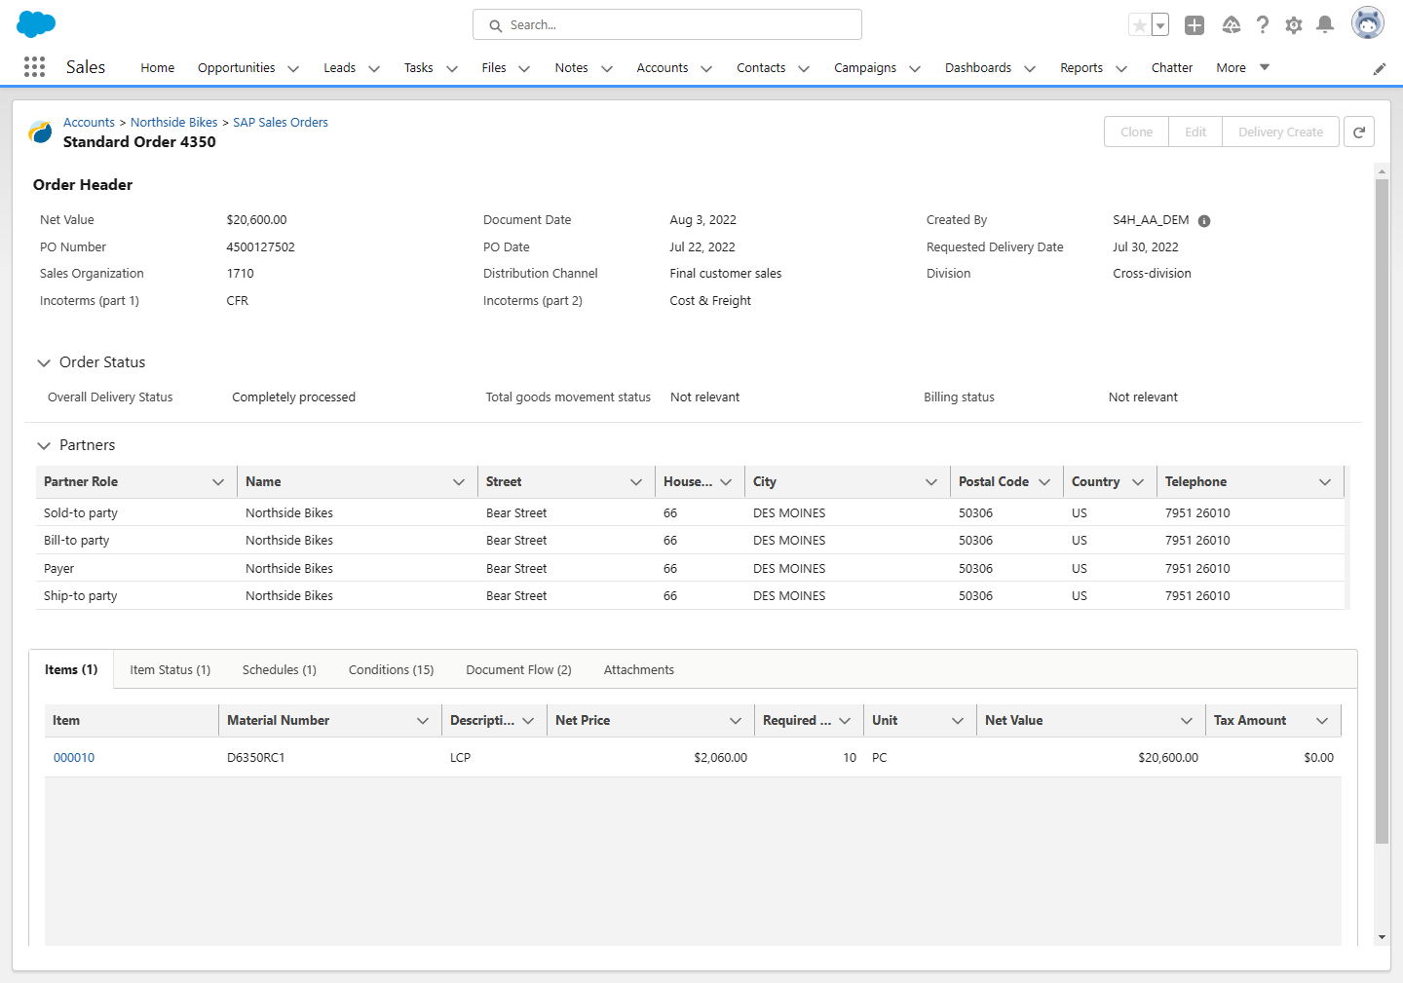
Task: Switch to the Conditions (15) tab
Action: (391, 670)
